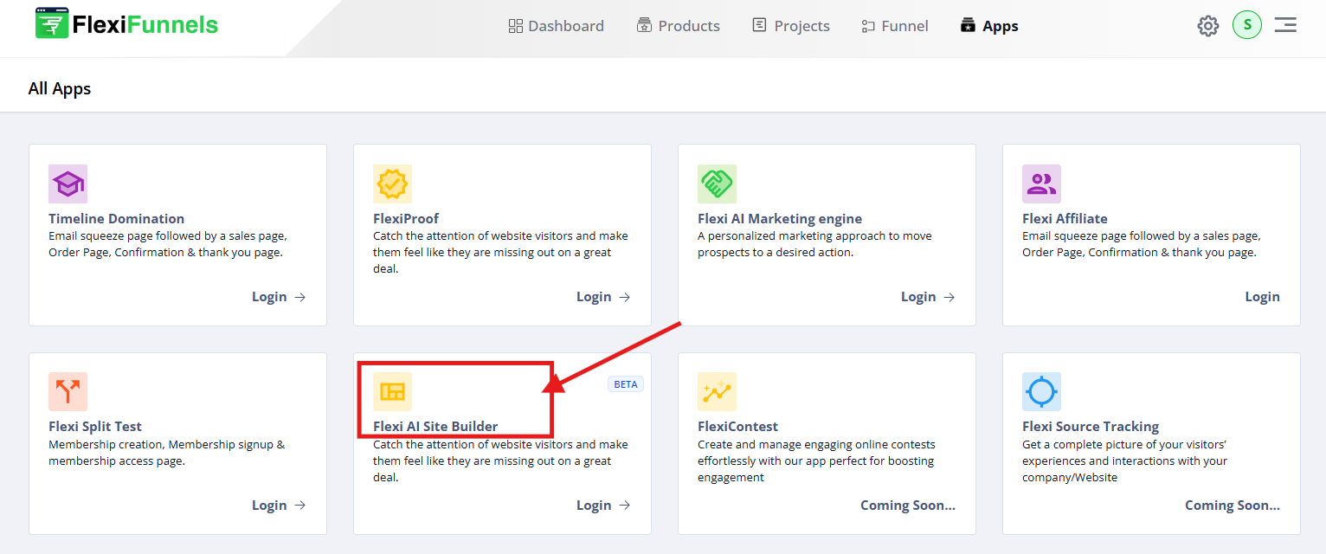Open the Products menu
The image size is (1326, 554).
pos(678,26)
